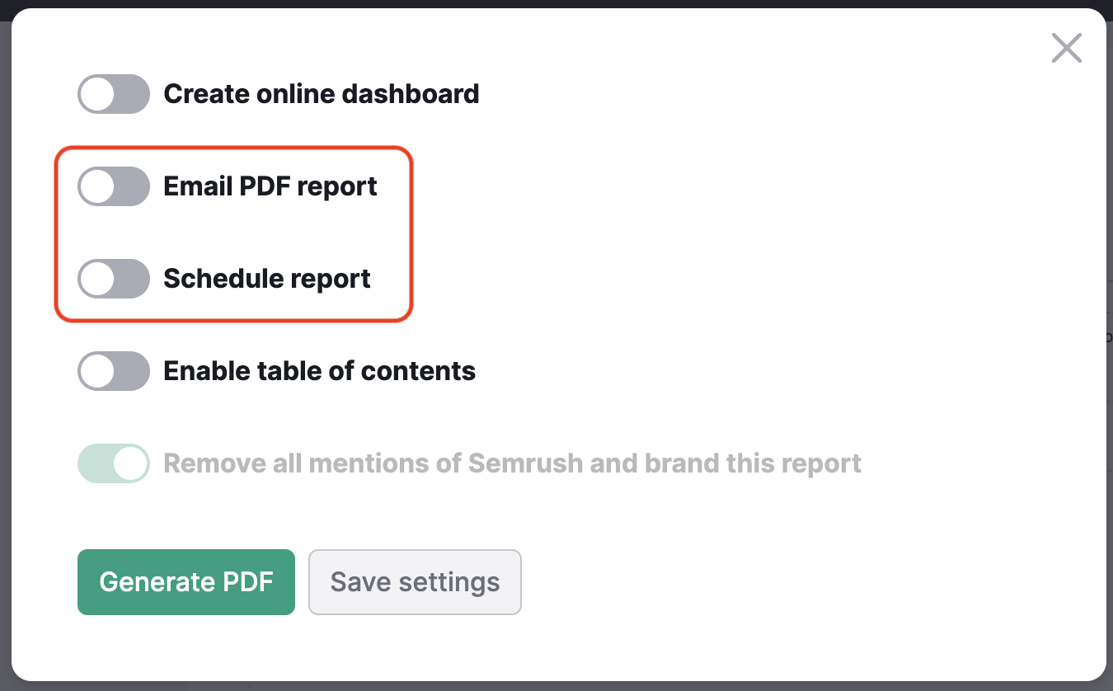
Task: Click the Create online dashboard label
Action: pos(322,94)
